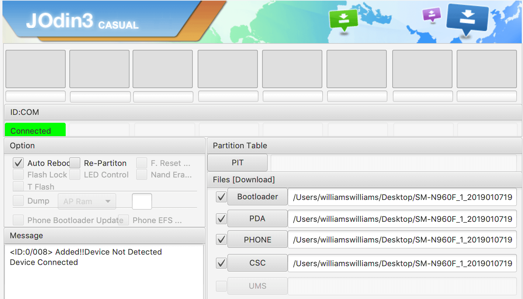This screenshot has width=523, height=299.
Task: Click the Partition Table header
Action: tap(365, 146)
